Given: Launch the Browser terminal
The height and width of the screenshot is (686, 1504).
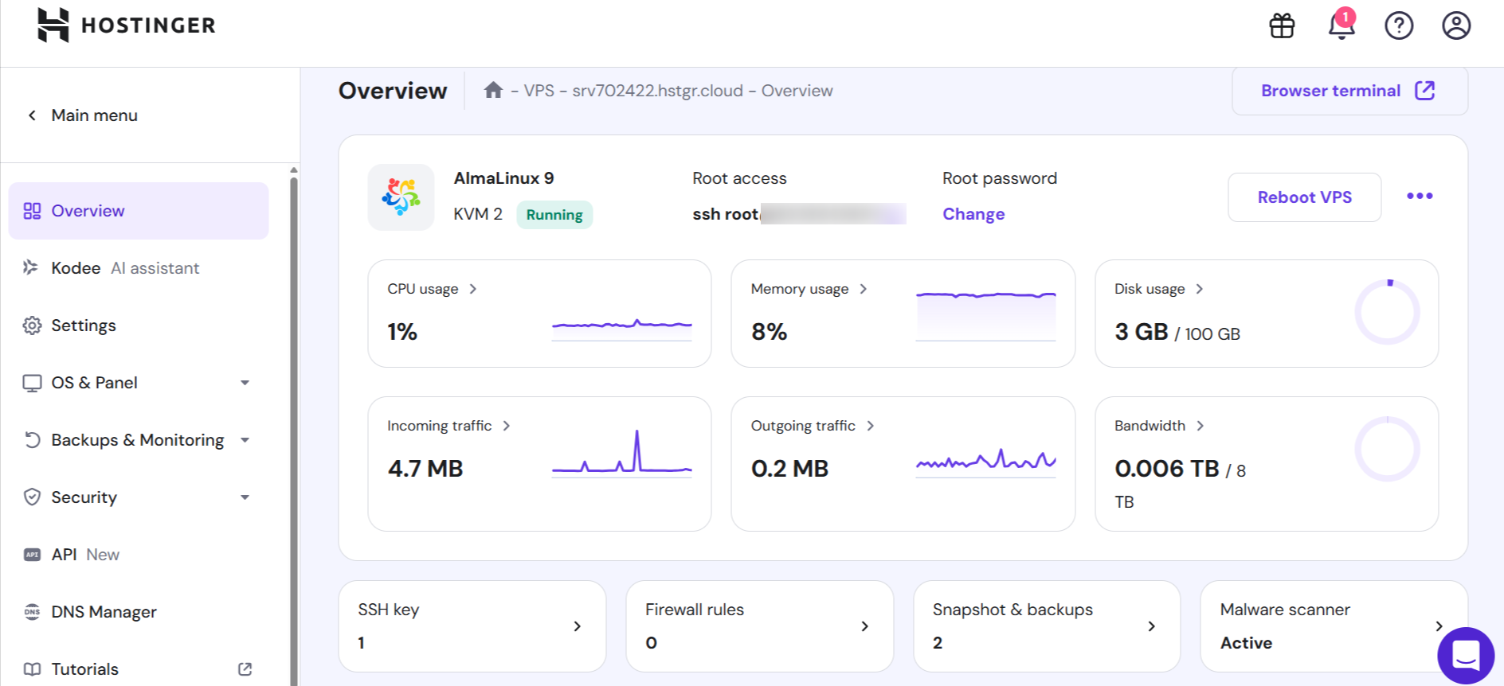Looking at the screenshot, I should pyautogui.click(x=1349, y=91).
